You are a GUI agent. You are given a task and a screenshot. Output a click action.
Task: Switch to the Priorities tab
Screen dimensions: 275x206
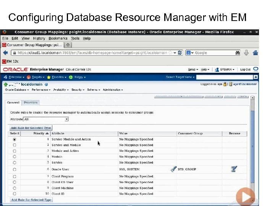[31, 103]
